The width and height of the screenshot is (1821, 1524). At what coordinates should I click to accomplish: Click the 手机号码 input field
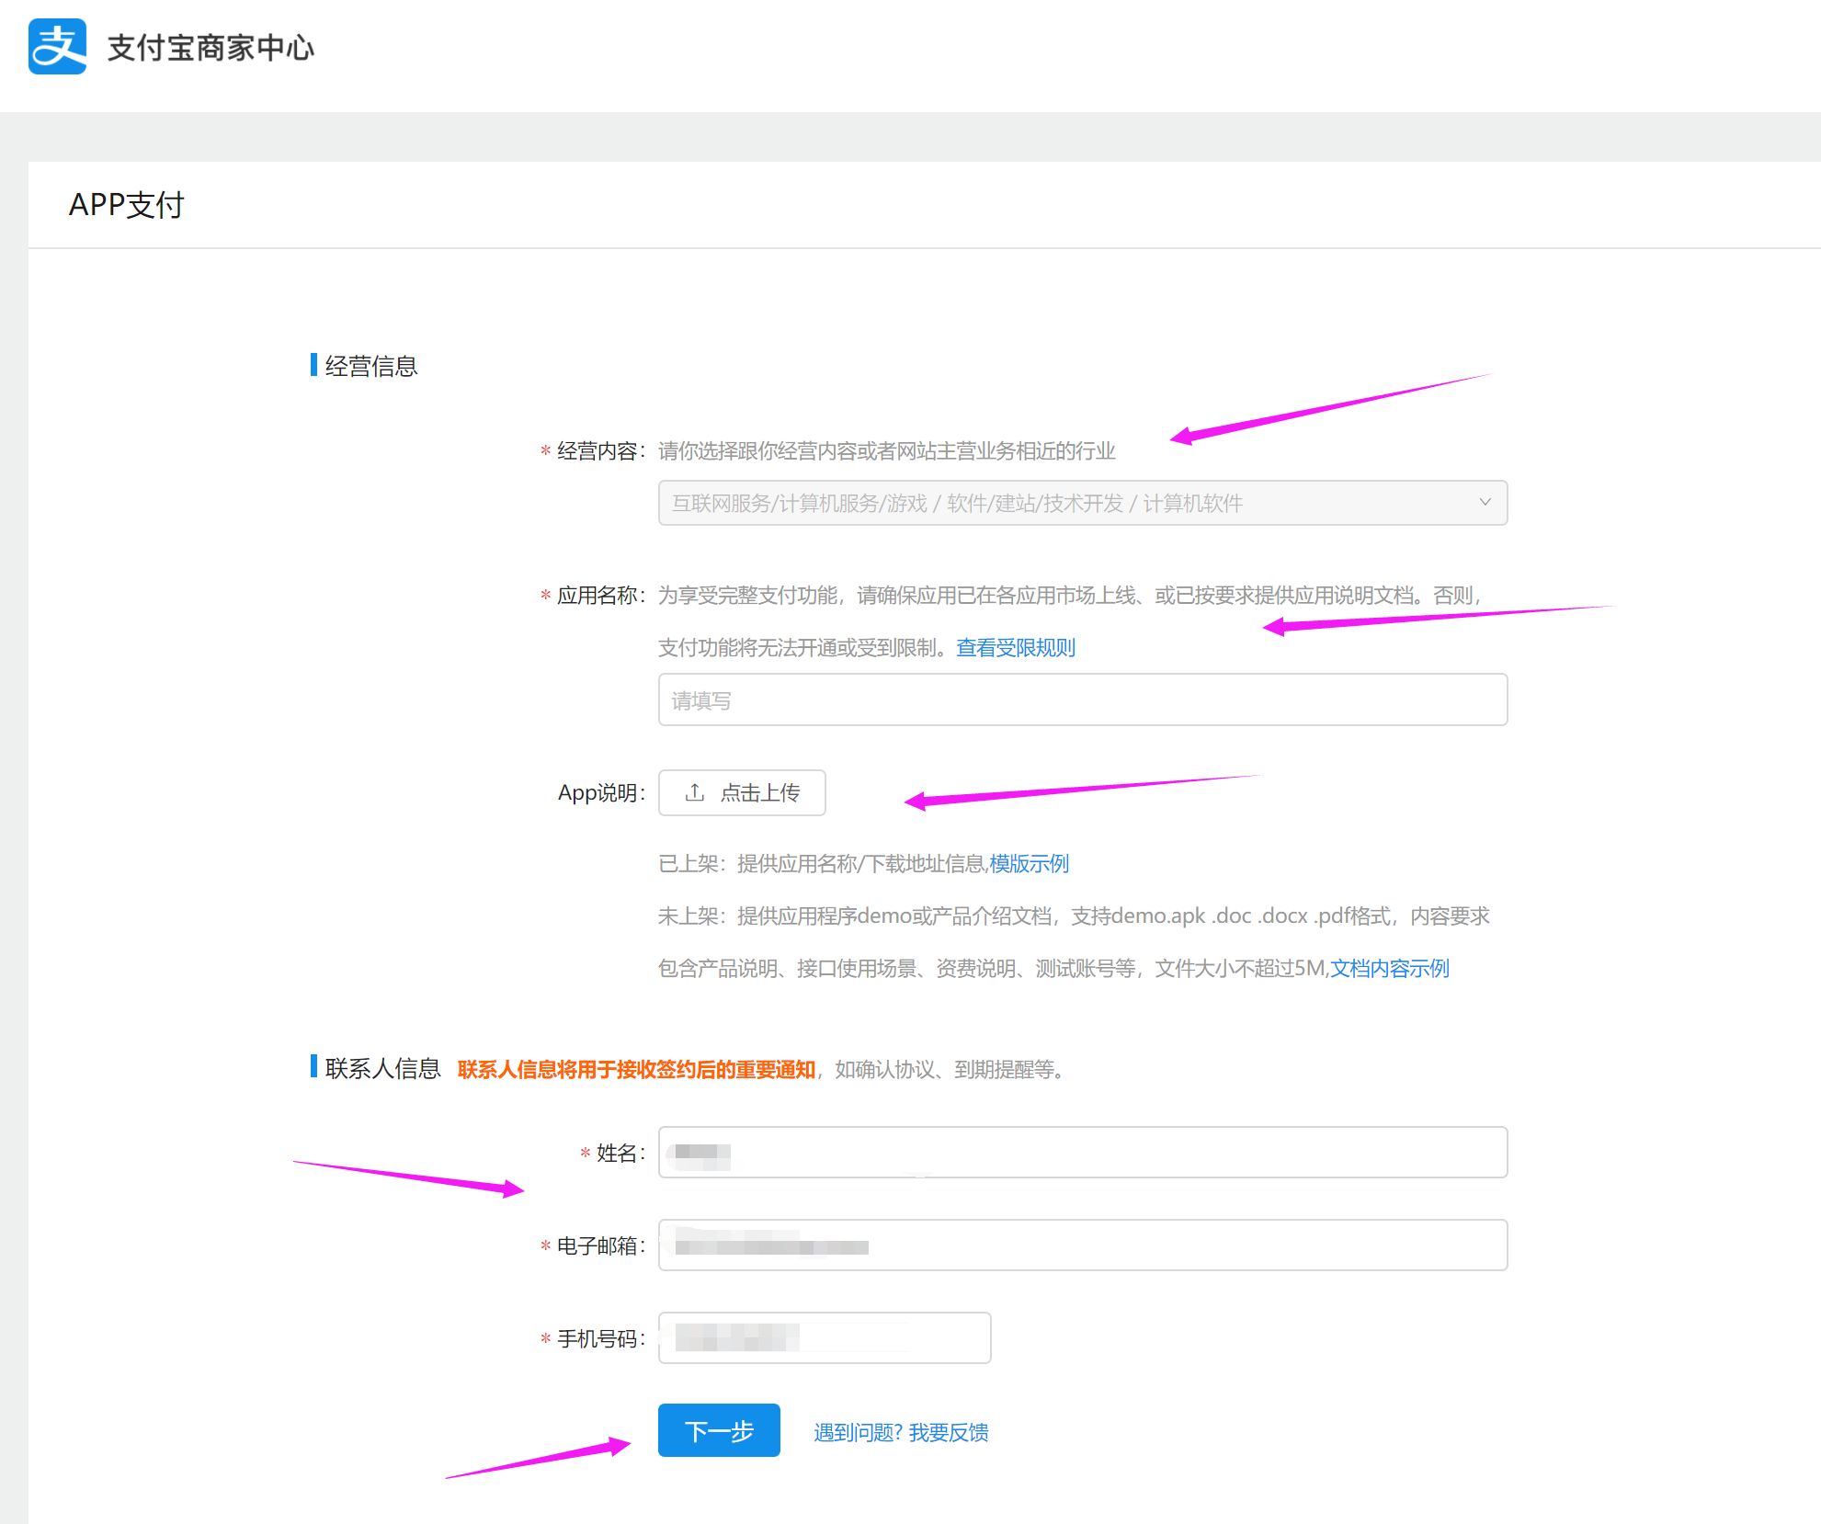[825, 1338]
